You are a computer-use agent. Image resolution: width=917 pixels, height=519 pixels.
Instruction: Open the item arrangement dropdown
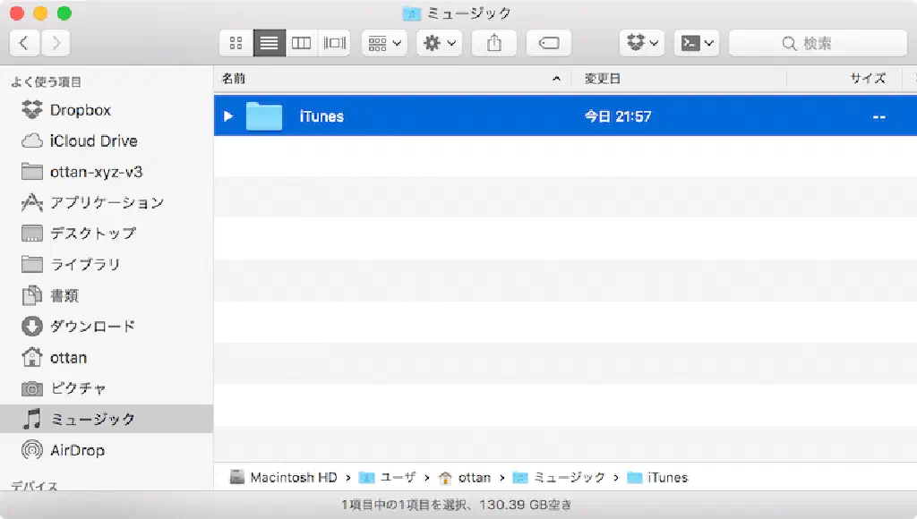pos(385,43)
